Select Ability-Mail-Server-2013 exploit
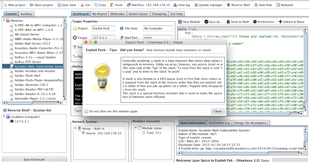The image size is (309, 162). pos(32,43)
